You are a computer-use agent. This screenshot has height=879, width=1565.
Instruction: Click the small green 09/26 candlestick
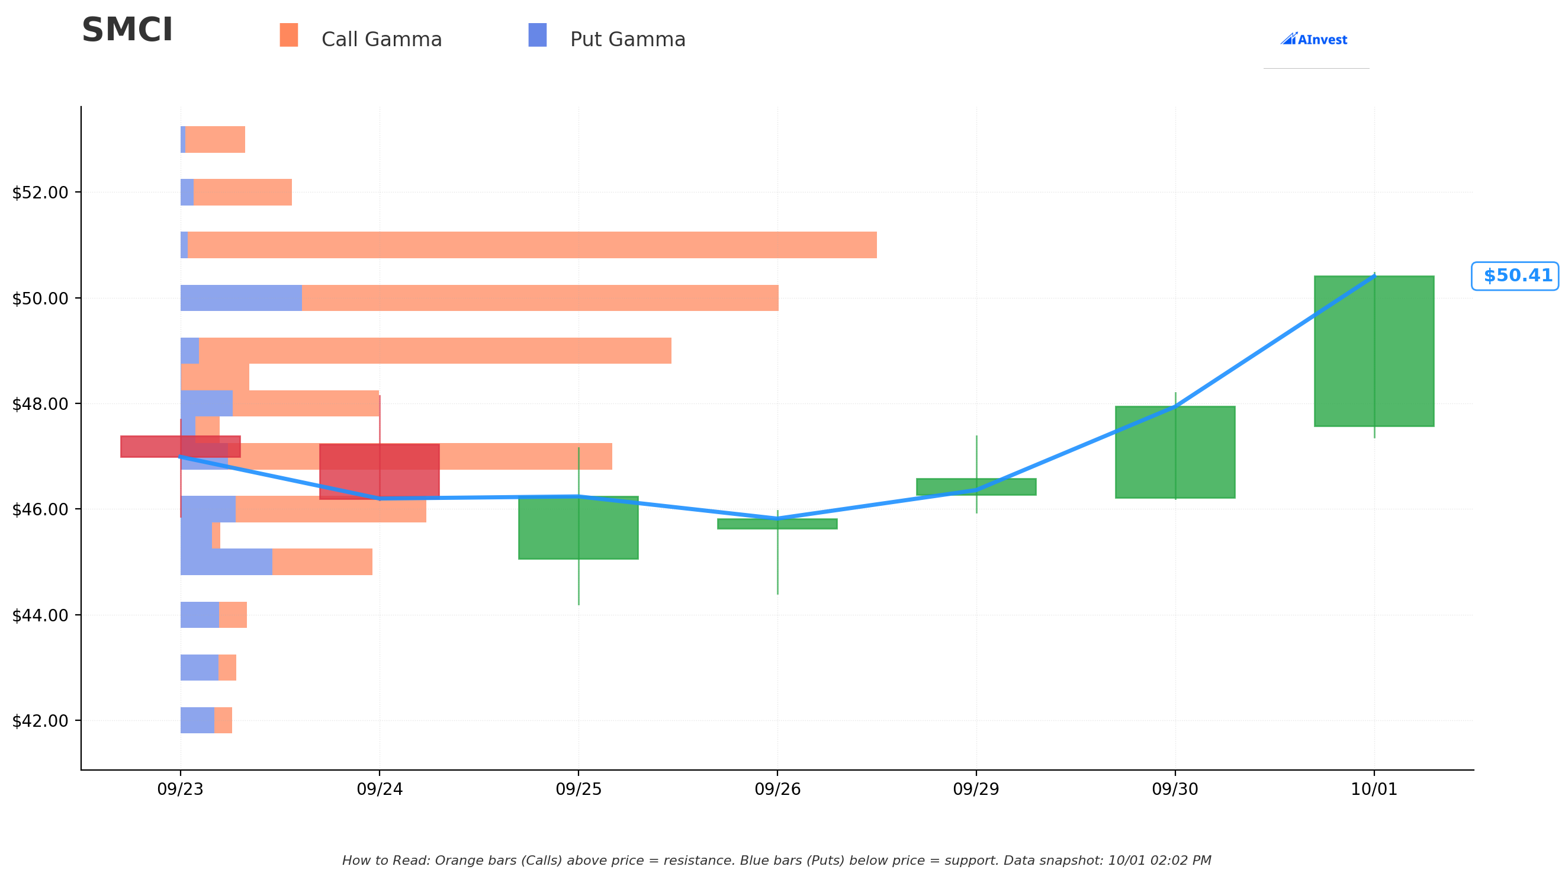point(777,524)
